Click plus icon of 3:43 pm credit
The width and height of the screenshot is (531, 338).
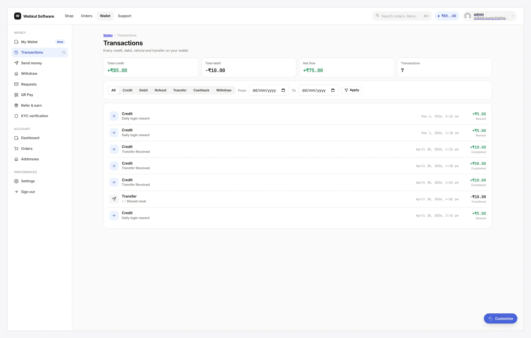pos(114,215)
